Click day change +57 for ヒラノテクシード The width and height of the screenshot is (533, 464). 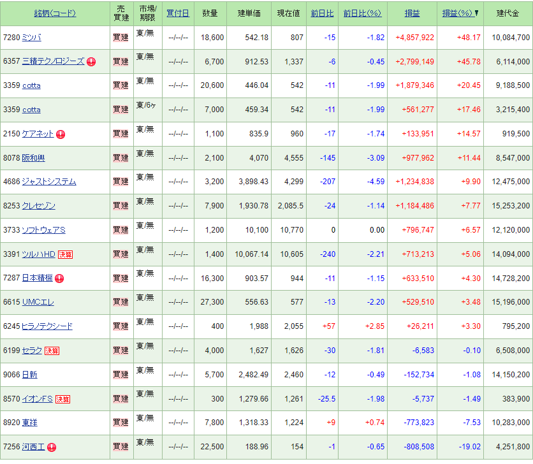(329, 326)
